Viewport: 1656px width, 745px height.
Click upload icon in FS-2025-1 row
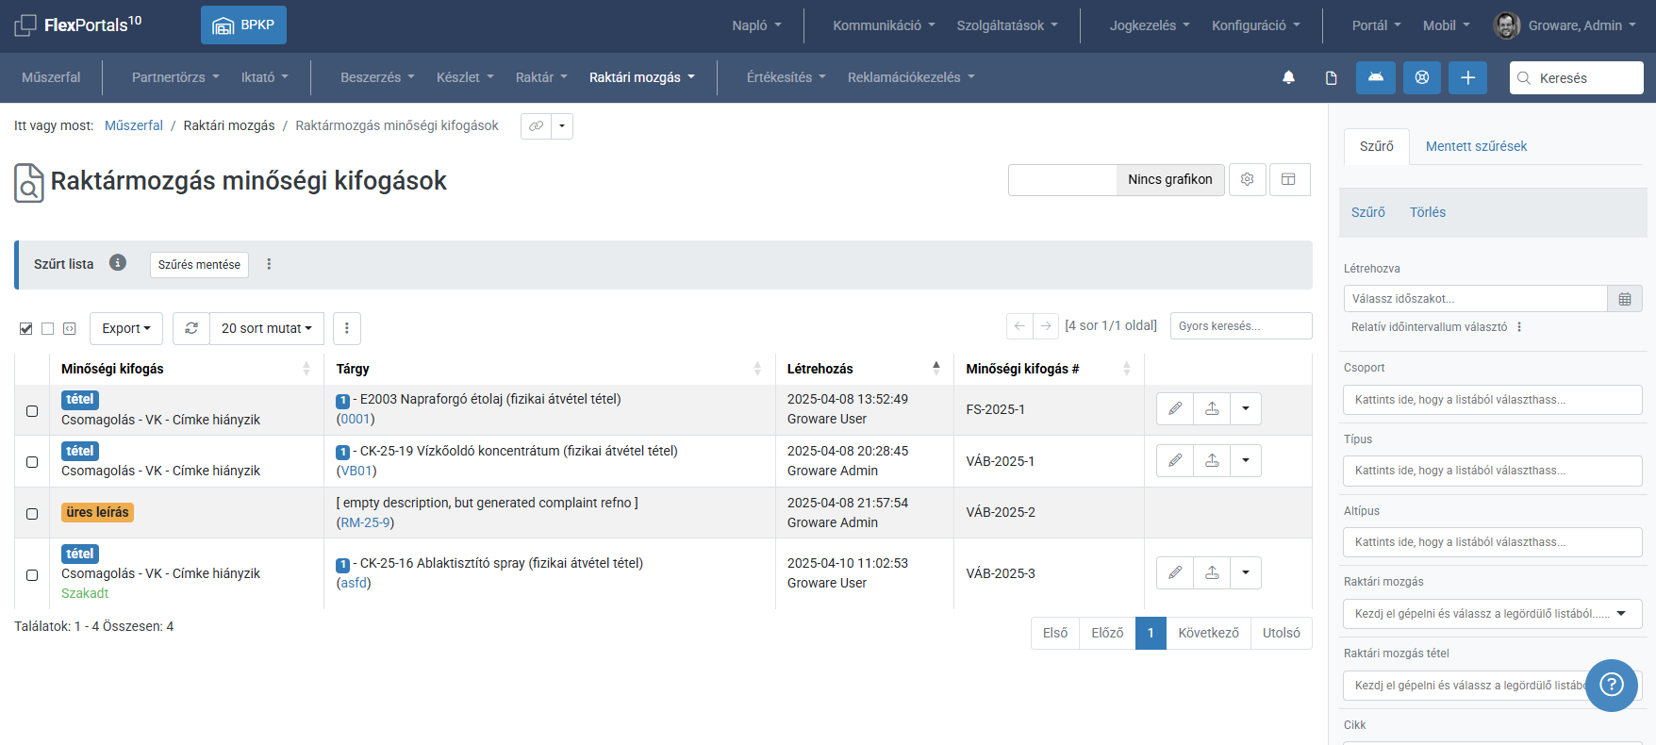pyautogui.click(x=1212, y=408)
